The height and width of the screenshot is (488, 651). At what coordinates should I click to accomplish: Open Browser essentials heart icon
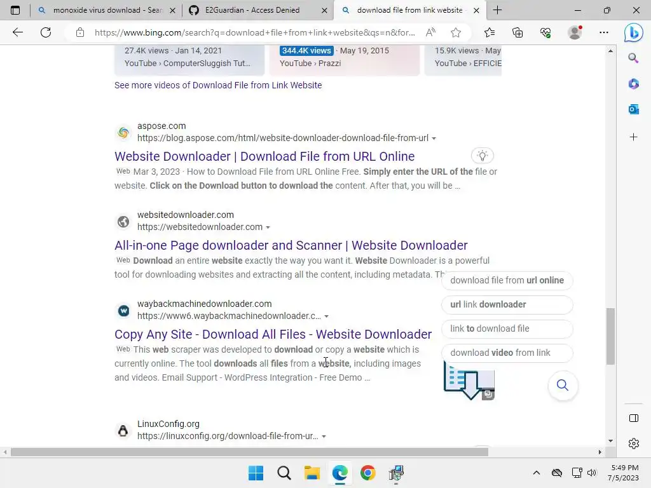[x=545, y=32]
